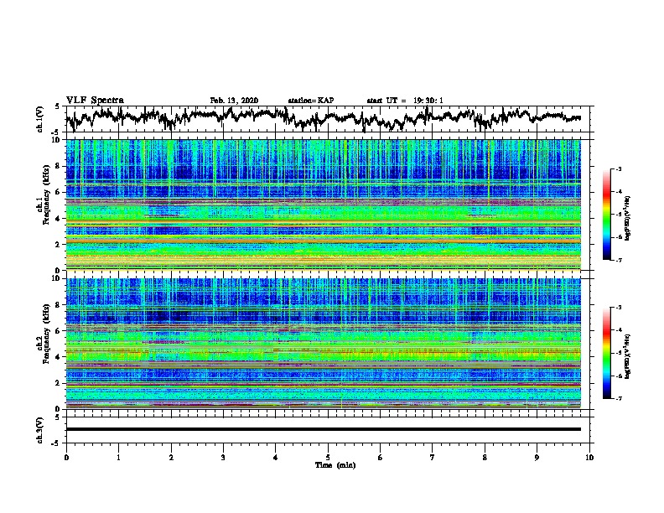
Task: Click the ch.1 spectrogram color scale bar
Action: [x=606, y=215]
